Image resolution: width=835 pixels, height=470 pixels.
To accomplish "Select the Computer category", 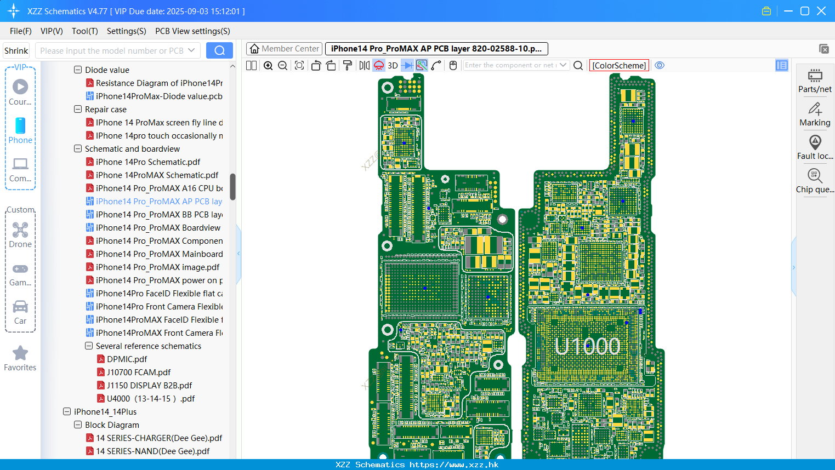I will tap(20, 170).
